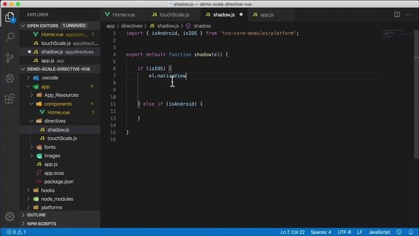Click the shadow symbol icon in breadcrumbs
The image size is (419, 236).
pyautogui.click(x=188, y=26)
